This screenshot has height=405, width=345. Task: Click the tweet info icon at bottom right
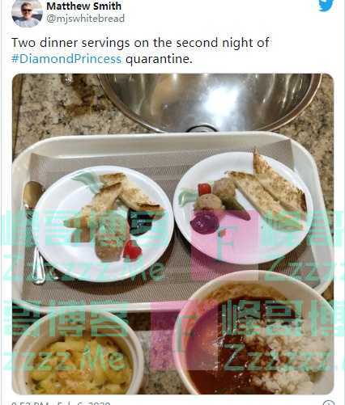point(329,403)
